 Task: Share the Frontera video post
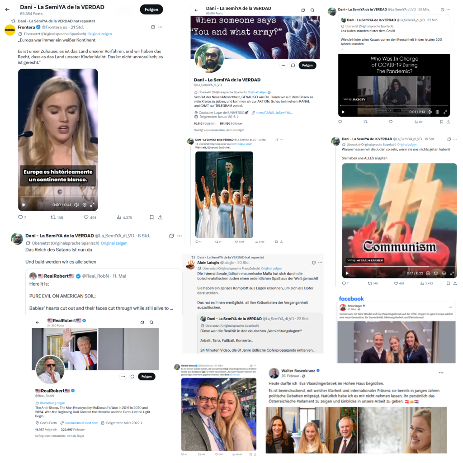pos(161,217)
